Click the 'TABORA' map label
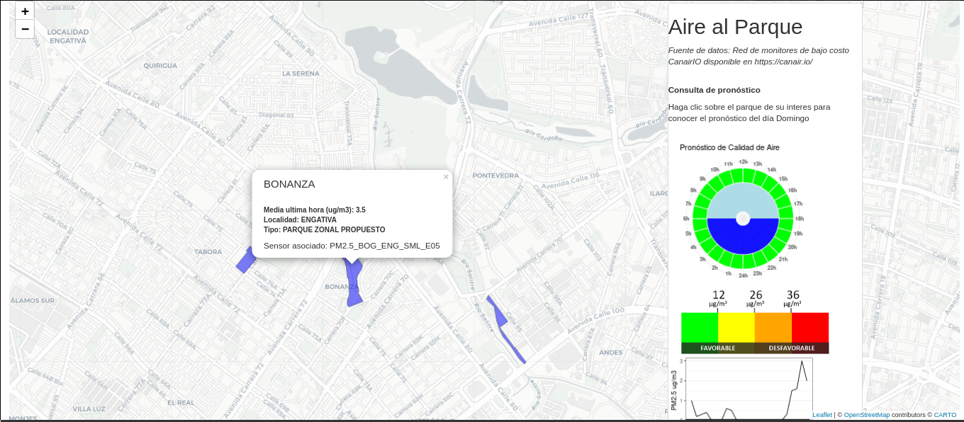The width and height of the screenshot is (964, 422). pos(208,252)
